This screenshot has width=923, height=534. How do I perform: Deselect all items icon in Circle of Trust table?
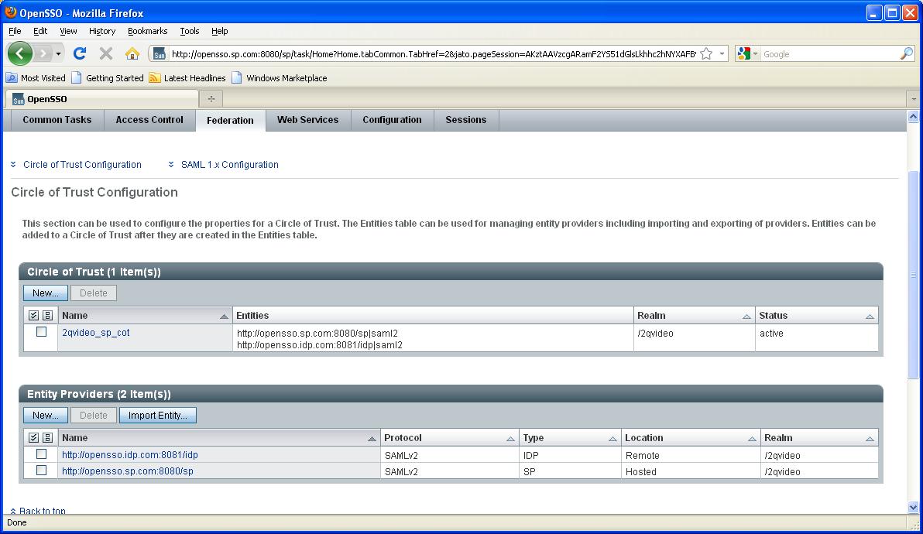48,316
